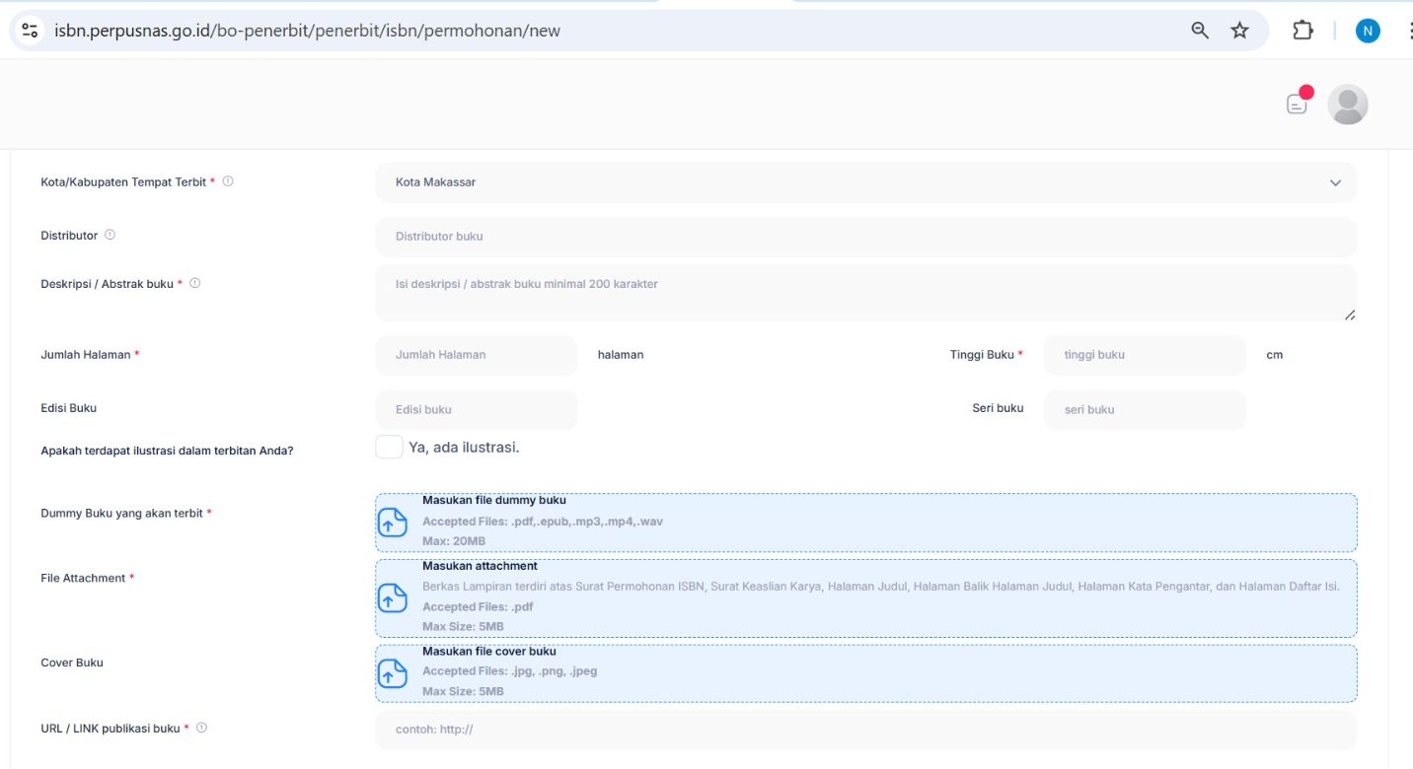Click the Jumlah Halaman input field
The height and width of the screenshot is (769, 1413).
click(x=476, y=355)
